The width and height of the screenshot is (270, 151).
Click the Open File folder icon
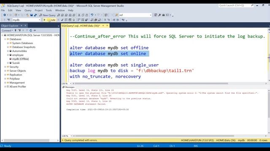pyautogui.click(x=27, y=15)
